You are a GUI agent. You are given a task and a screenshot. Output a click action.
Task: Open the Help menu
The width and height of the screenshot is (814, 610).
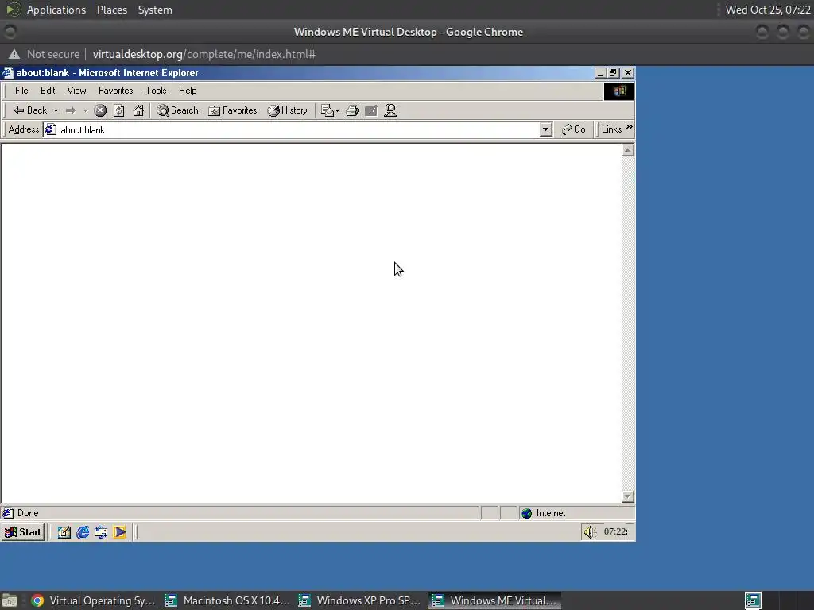pos(188,91)
